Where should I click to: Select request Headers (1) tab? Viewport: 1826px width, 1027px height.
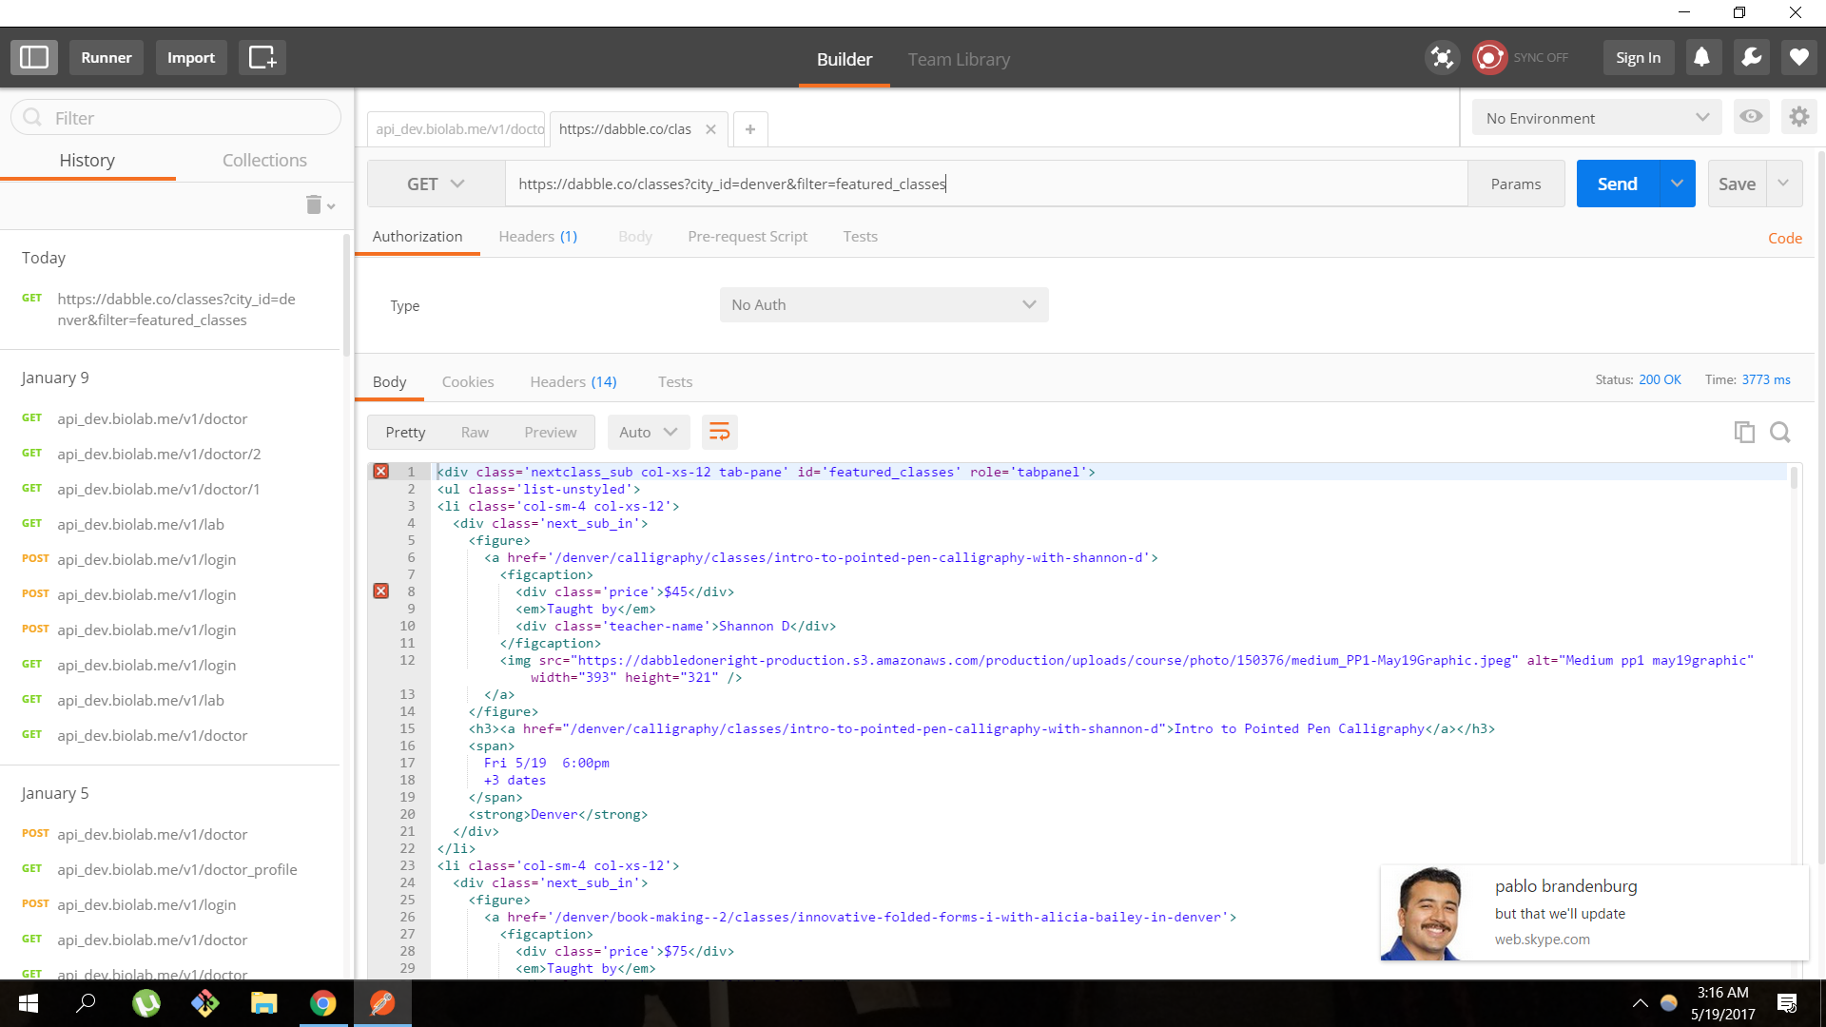tap(537, 237)
